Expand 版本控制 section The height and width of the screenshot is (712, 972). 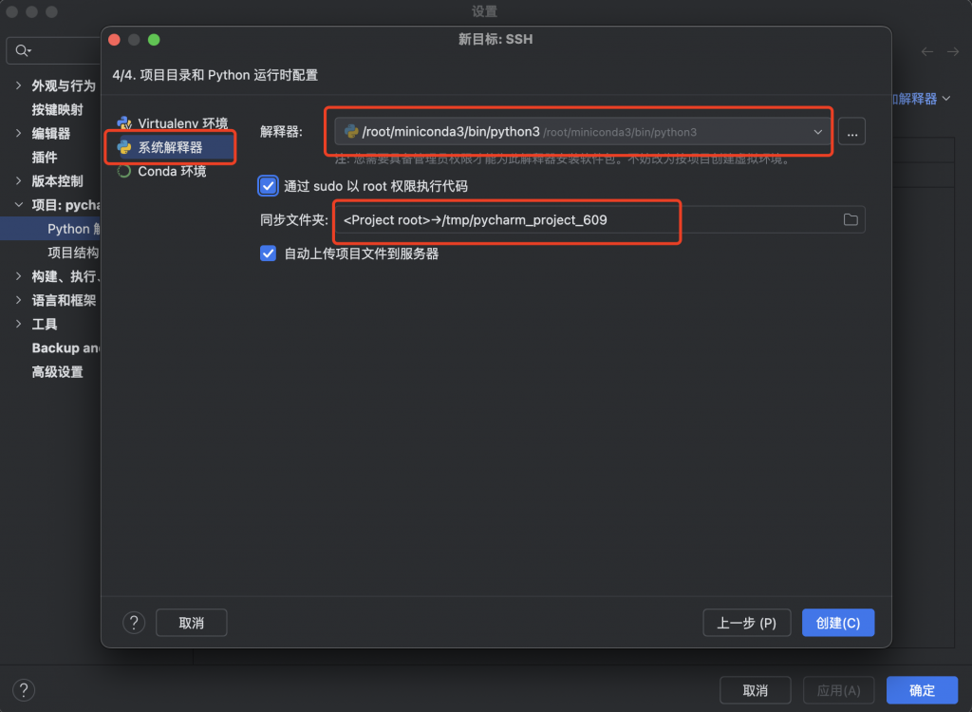tap(19, 181)
